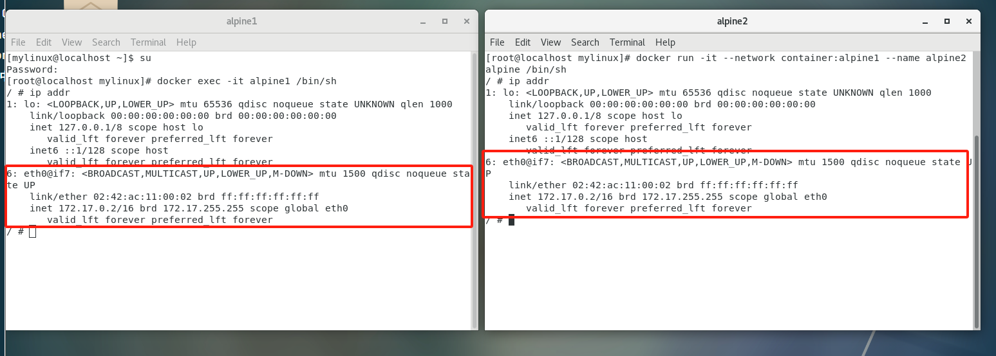The image size is (996, 356).
Task: Minimize the alpine1 terminal window
Action: pos(423,22)
